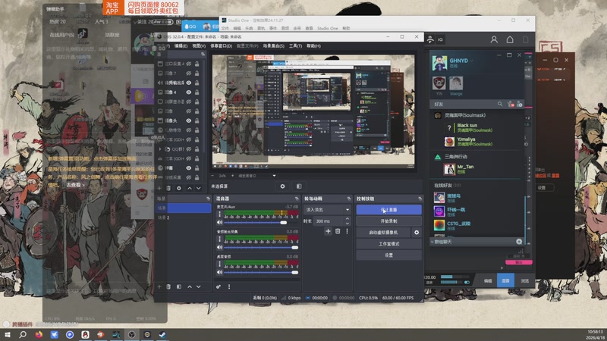Open 麦克风/Aux channel options dots
The image size is (607, 341).
[219, 214]
